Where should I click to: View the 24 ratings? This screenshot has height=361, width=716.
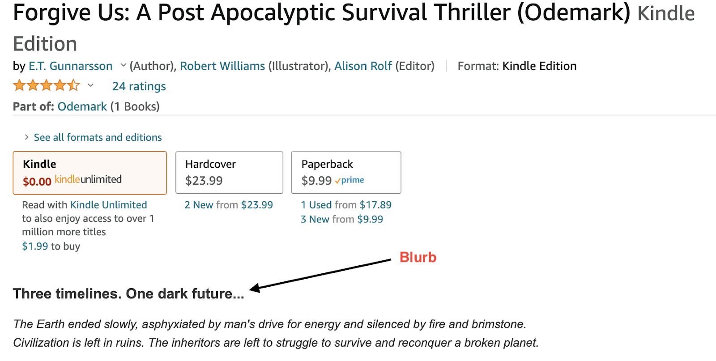click(x=139, y=86)
